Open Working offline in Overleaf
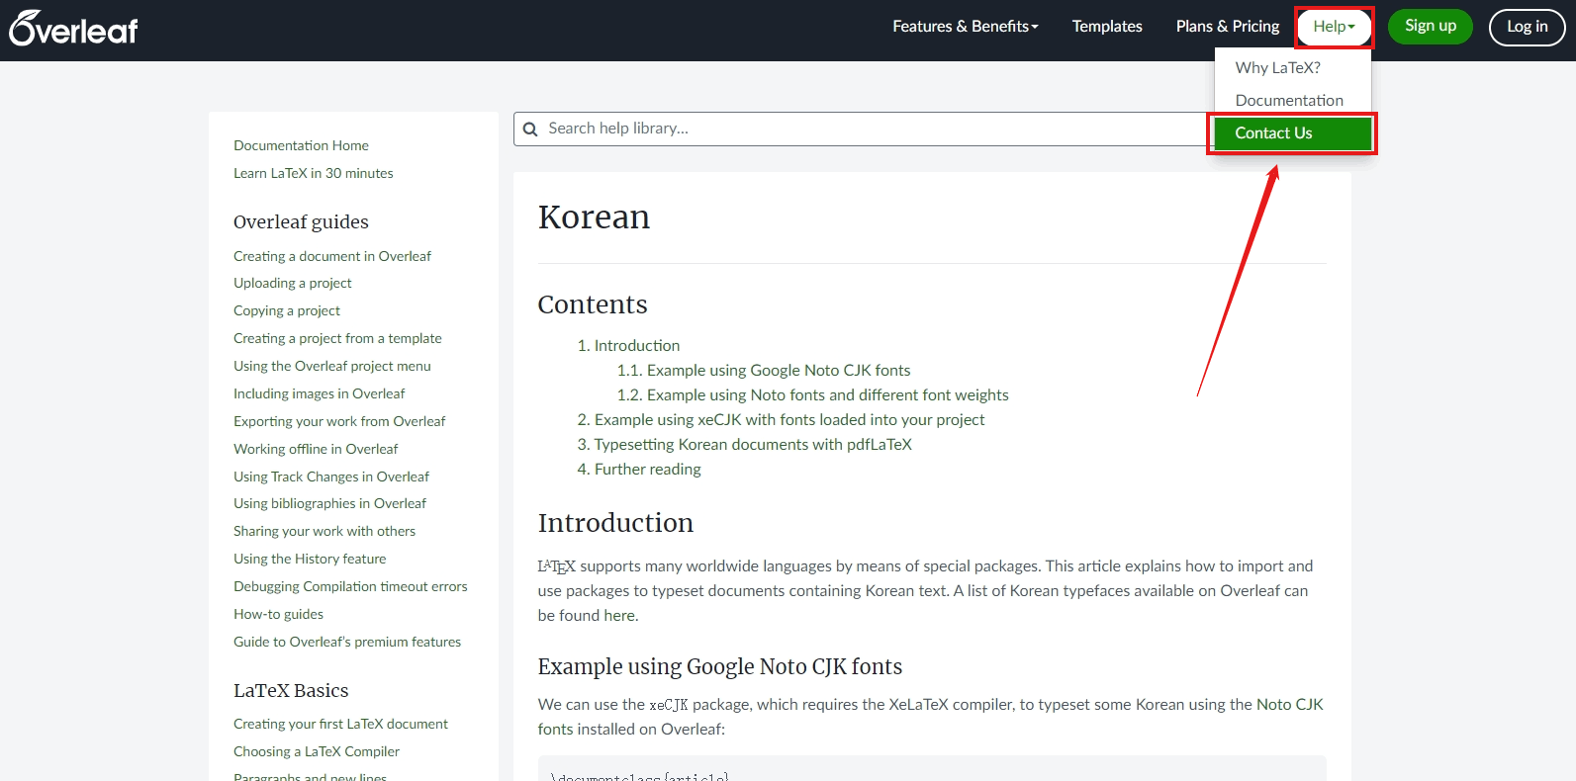The width and height of the screenshot is (1576, 781). pos(316,449)
